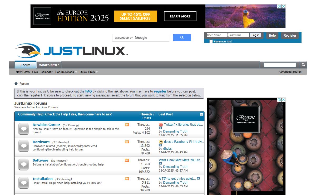316x195 pixels.
Task: Click the Community Help category title
Action: tap(65, 114)
